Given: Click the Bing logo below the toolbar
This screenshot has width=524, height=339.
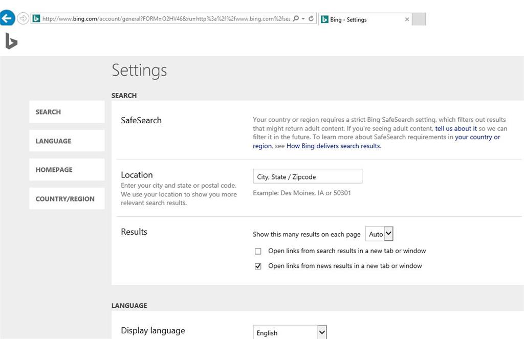Looking at the screenshot, I should point(11,41).
